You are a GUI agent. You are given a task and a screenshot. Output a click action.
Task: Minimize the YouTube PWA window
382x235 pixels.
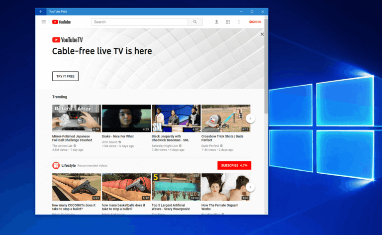coord(241,11)
